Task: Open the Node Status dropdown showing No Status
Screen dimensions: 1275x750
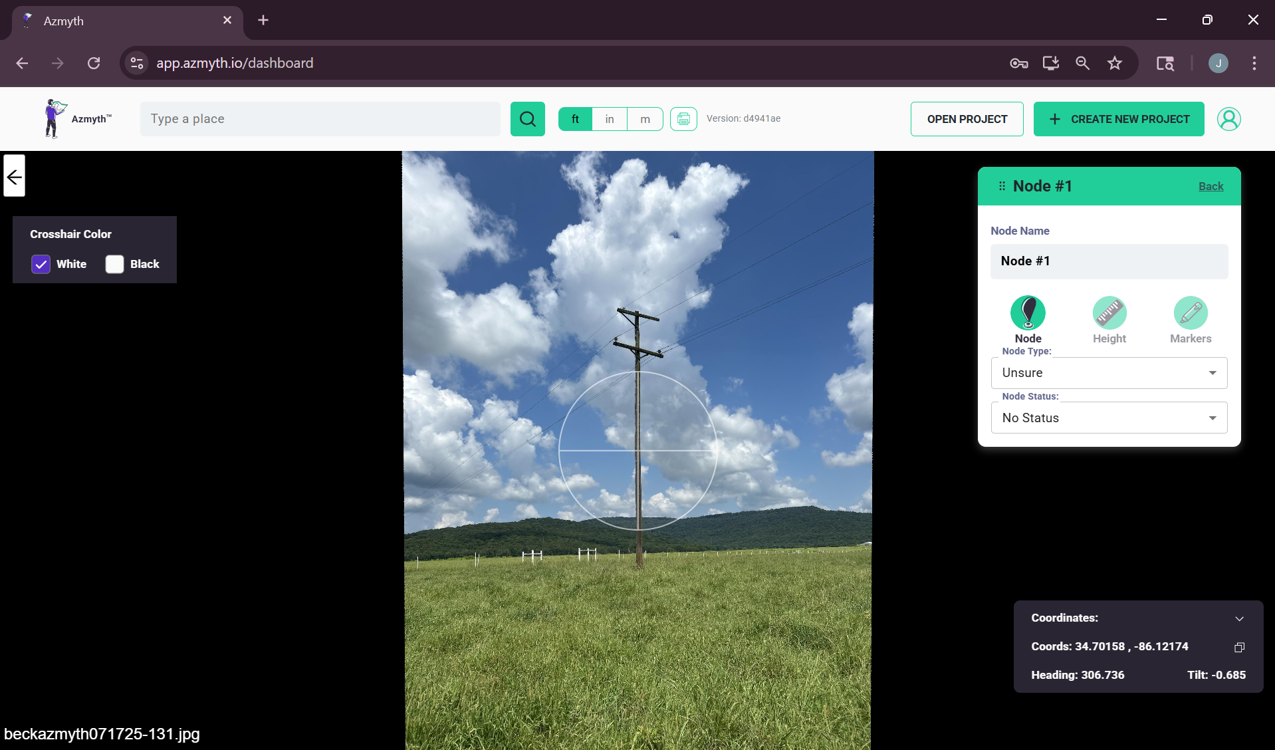Action: click(x=1109, y=418)
